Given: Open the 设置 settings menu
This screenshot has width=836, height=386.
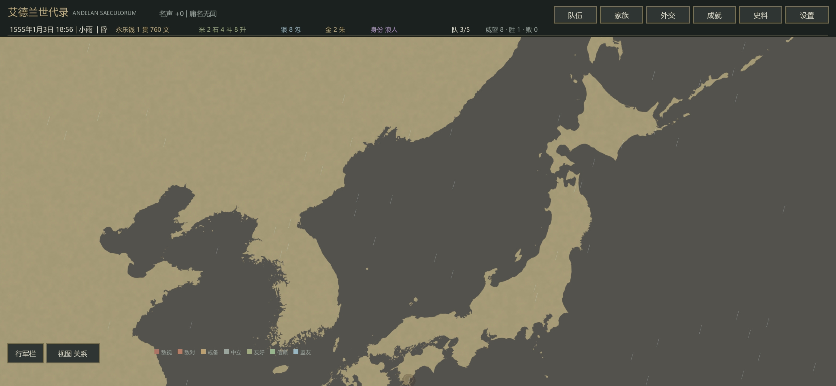Looking at the screenshot, I should tap(807, 15).
